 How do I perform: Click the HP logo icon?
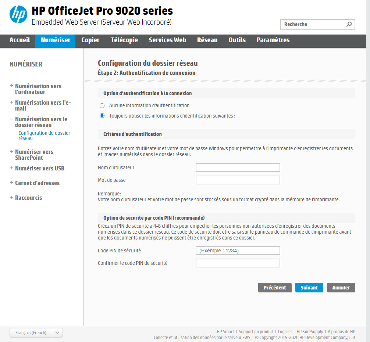(18, 14)
